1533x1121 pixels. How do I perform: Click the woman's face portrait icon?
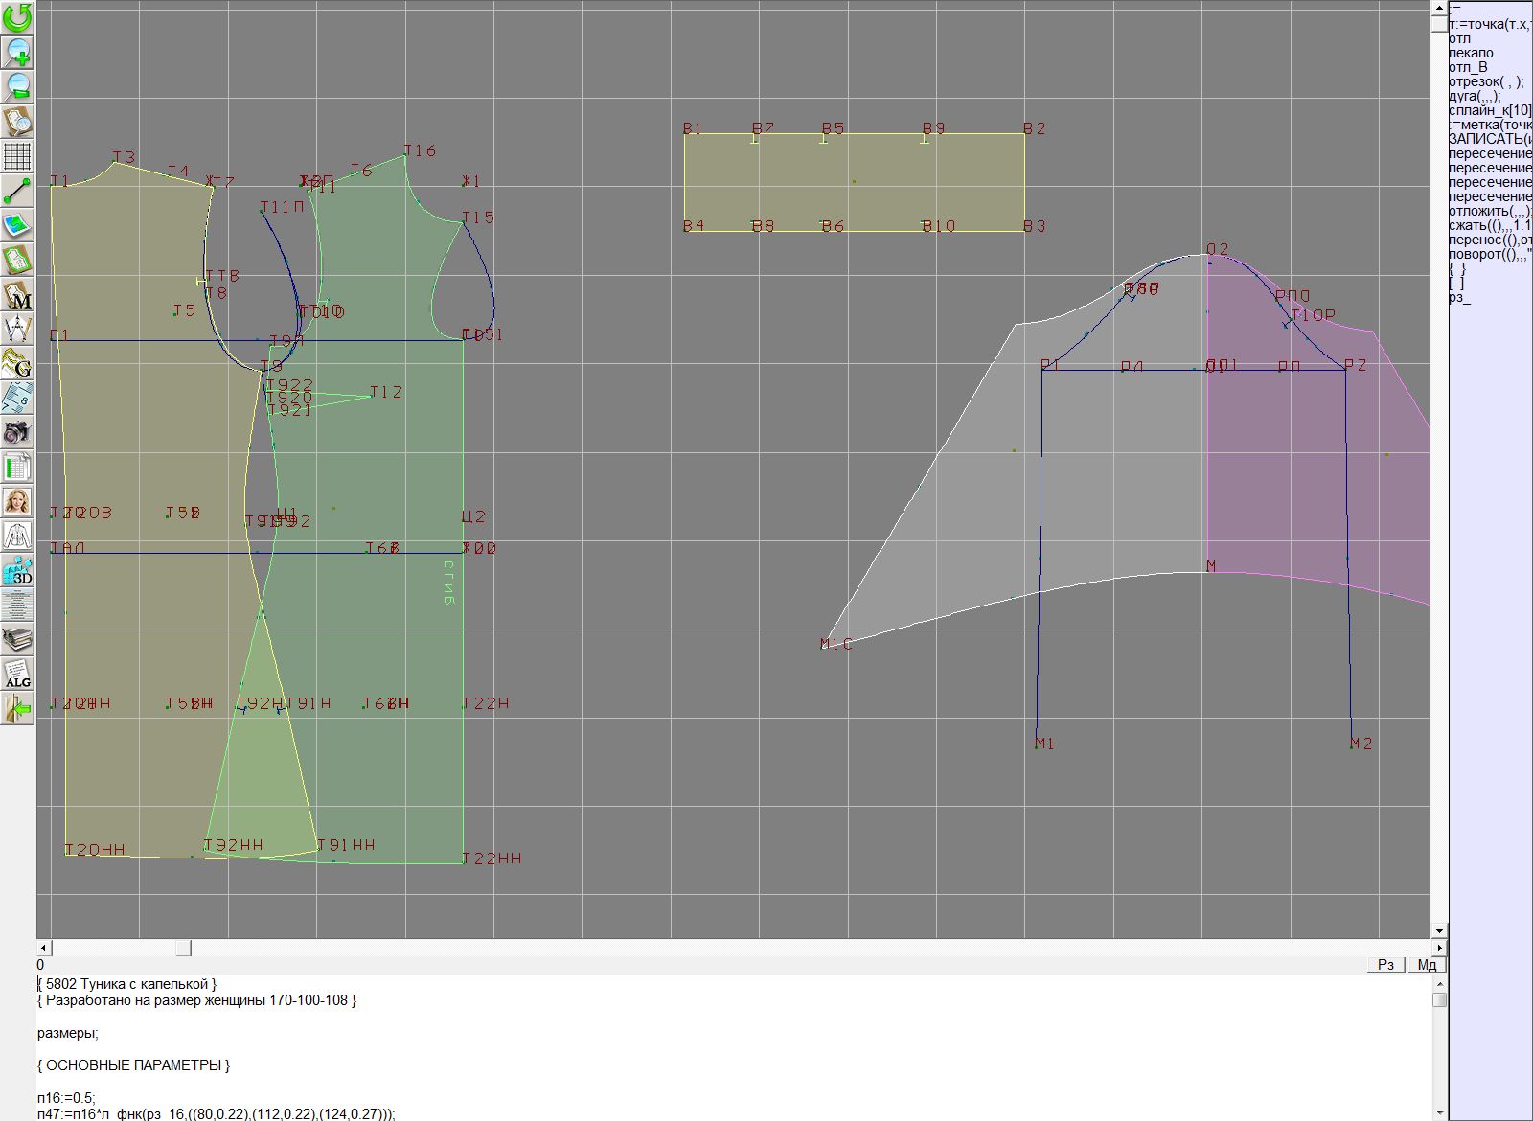pos(17,501)
